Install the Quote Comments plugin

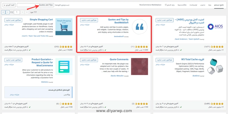[89, 60]
